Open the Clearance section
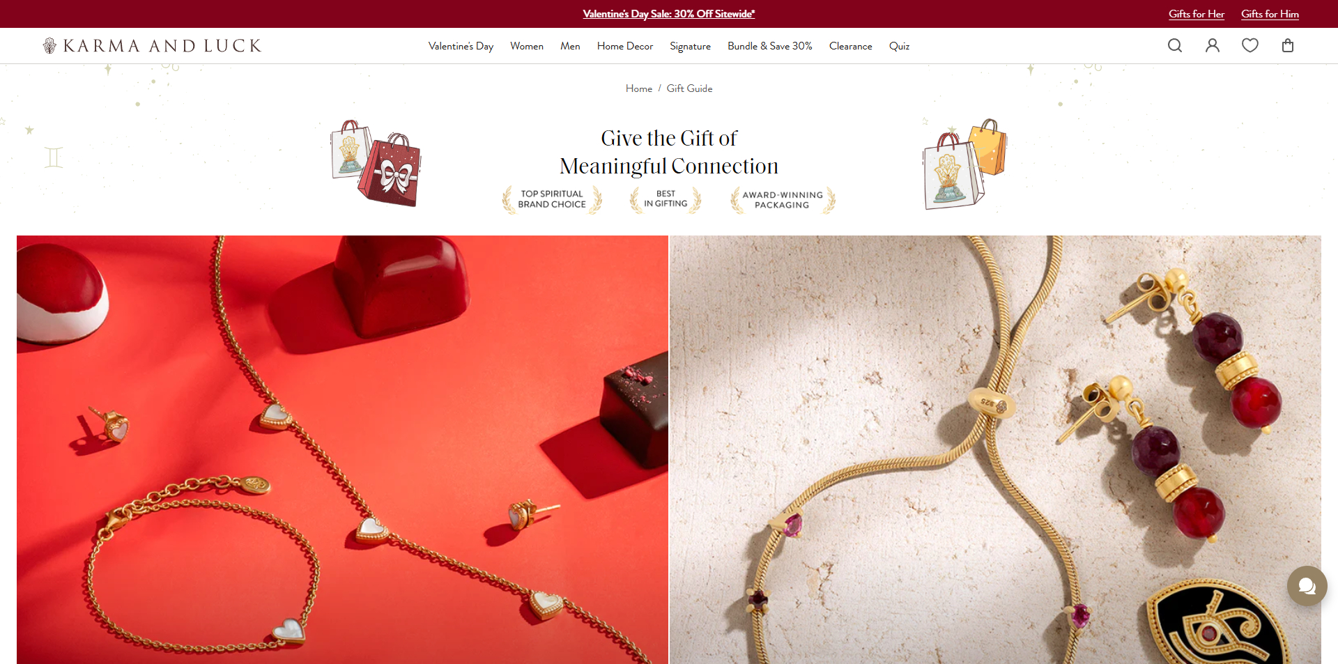1338x664 pixels. pyautogui.click(x=850, y=46)
